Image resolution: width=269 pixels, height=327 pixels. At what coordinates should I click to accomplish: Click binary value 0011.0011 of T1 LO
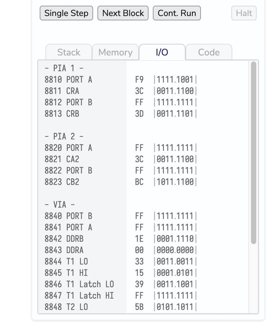[x=175, y=261]
